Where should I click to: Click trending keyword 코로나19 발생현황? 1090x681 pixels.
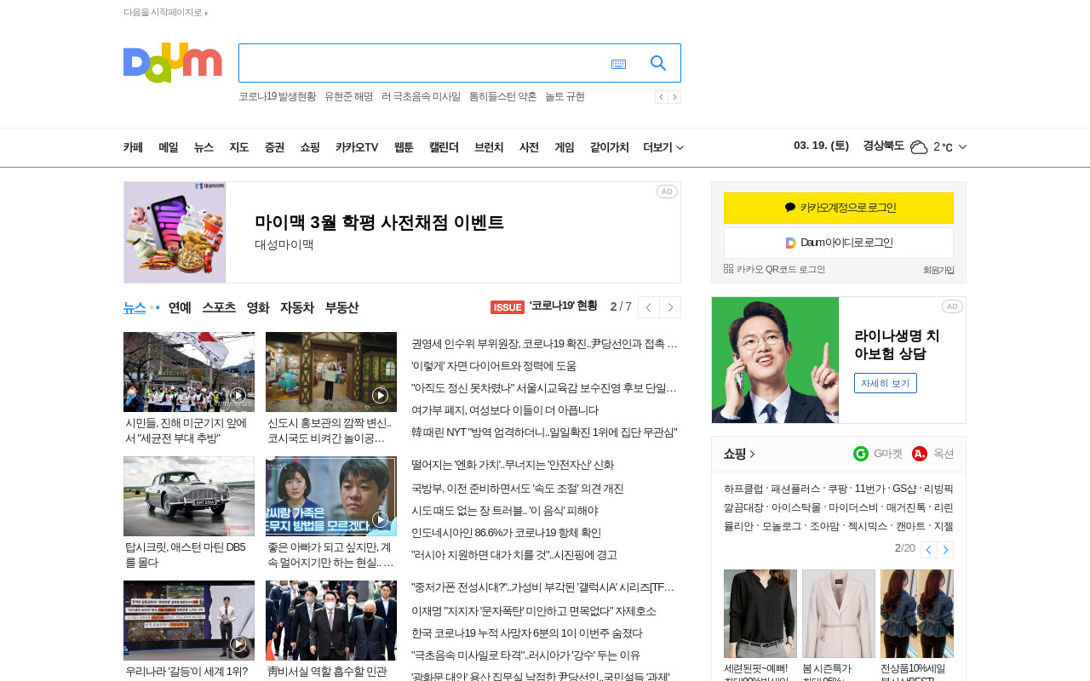[x=277, y=96]
